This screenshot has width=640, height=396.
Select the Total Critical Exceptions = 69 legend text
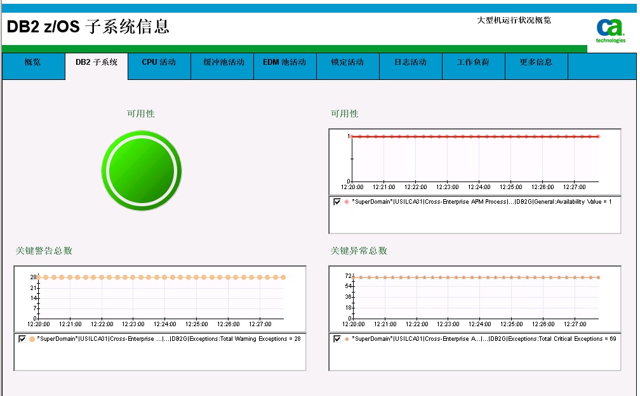tap(484, 338)
